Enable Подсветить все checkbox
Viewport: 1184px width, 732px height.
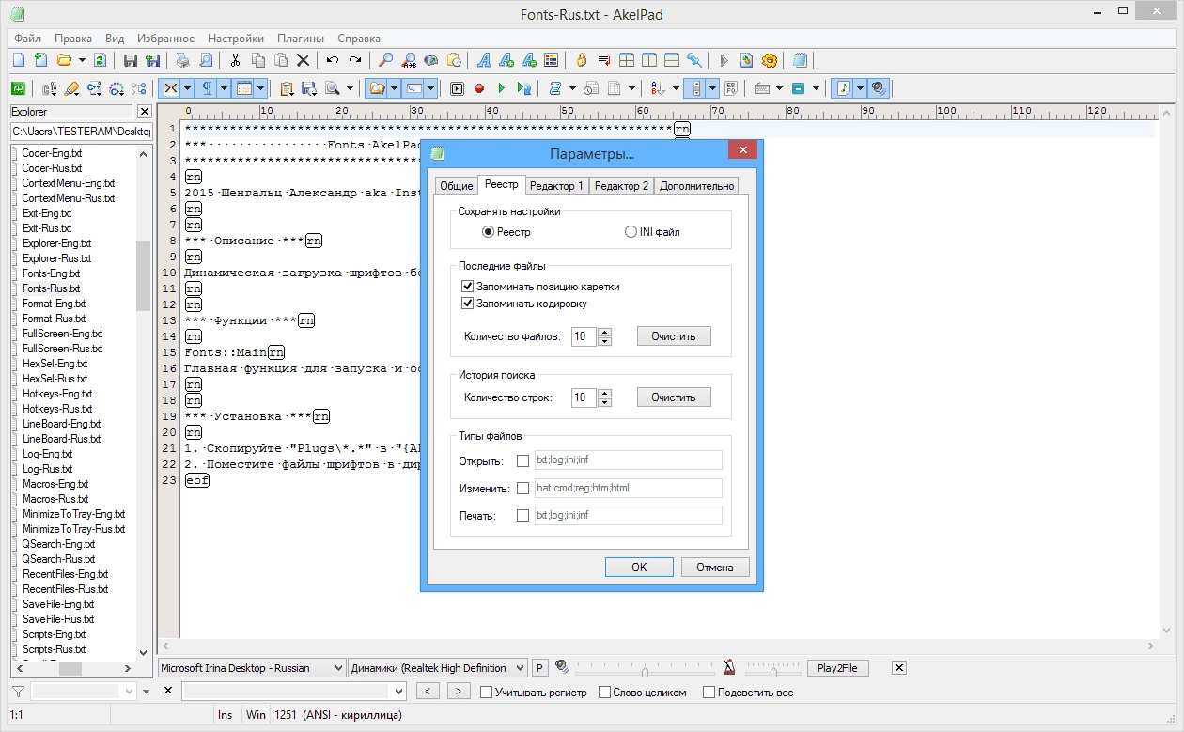tap(708, 693)
